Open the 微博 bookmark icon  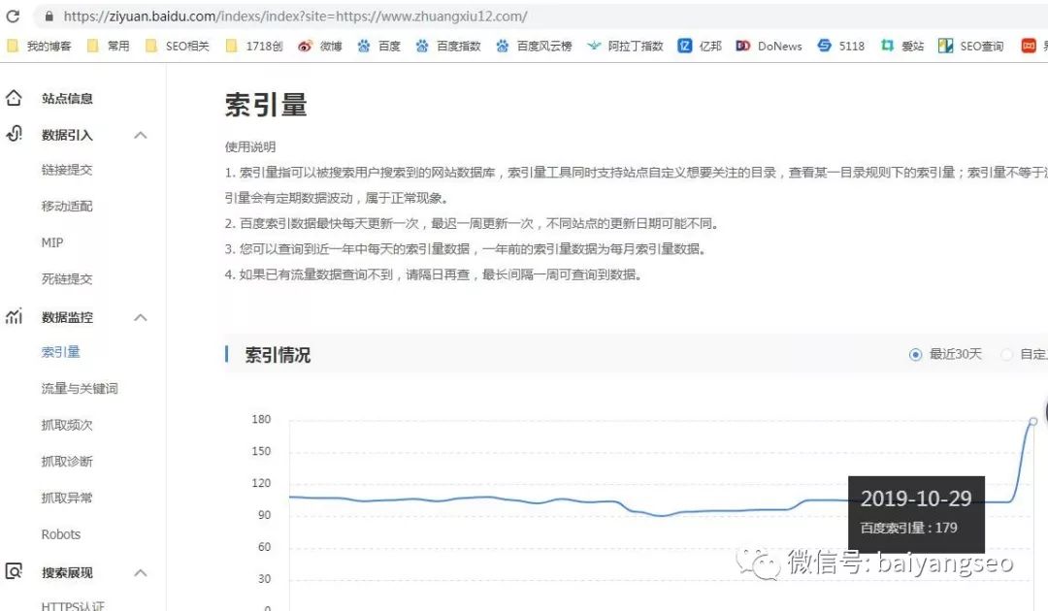[x=306, y=46]
